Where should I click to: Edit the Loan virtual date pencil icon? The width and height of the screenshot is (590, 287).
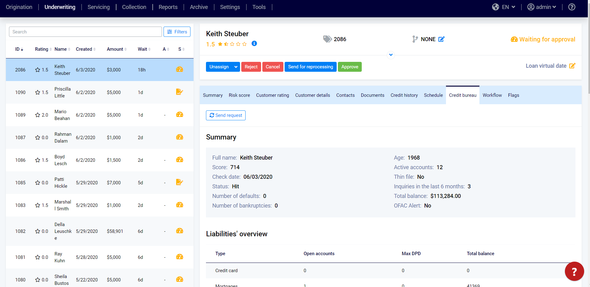click(572, 66)
